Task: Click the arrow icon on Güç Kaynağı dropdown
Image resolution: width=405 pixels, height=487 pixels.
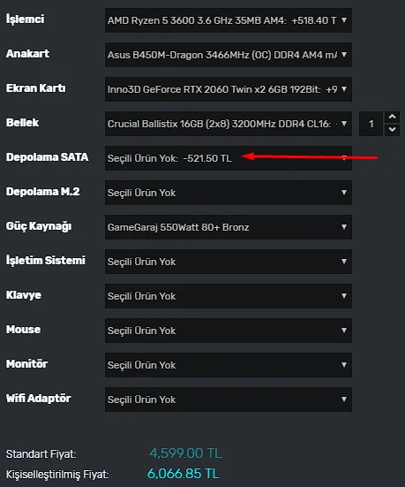Action: click(x=344, y=227)
